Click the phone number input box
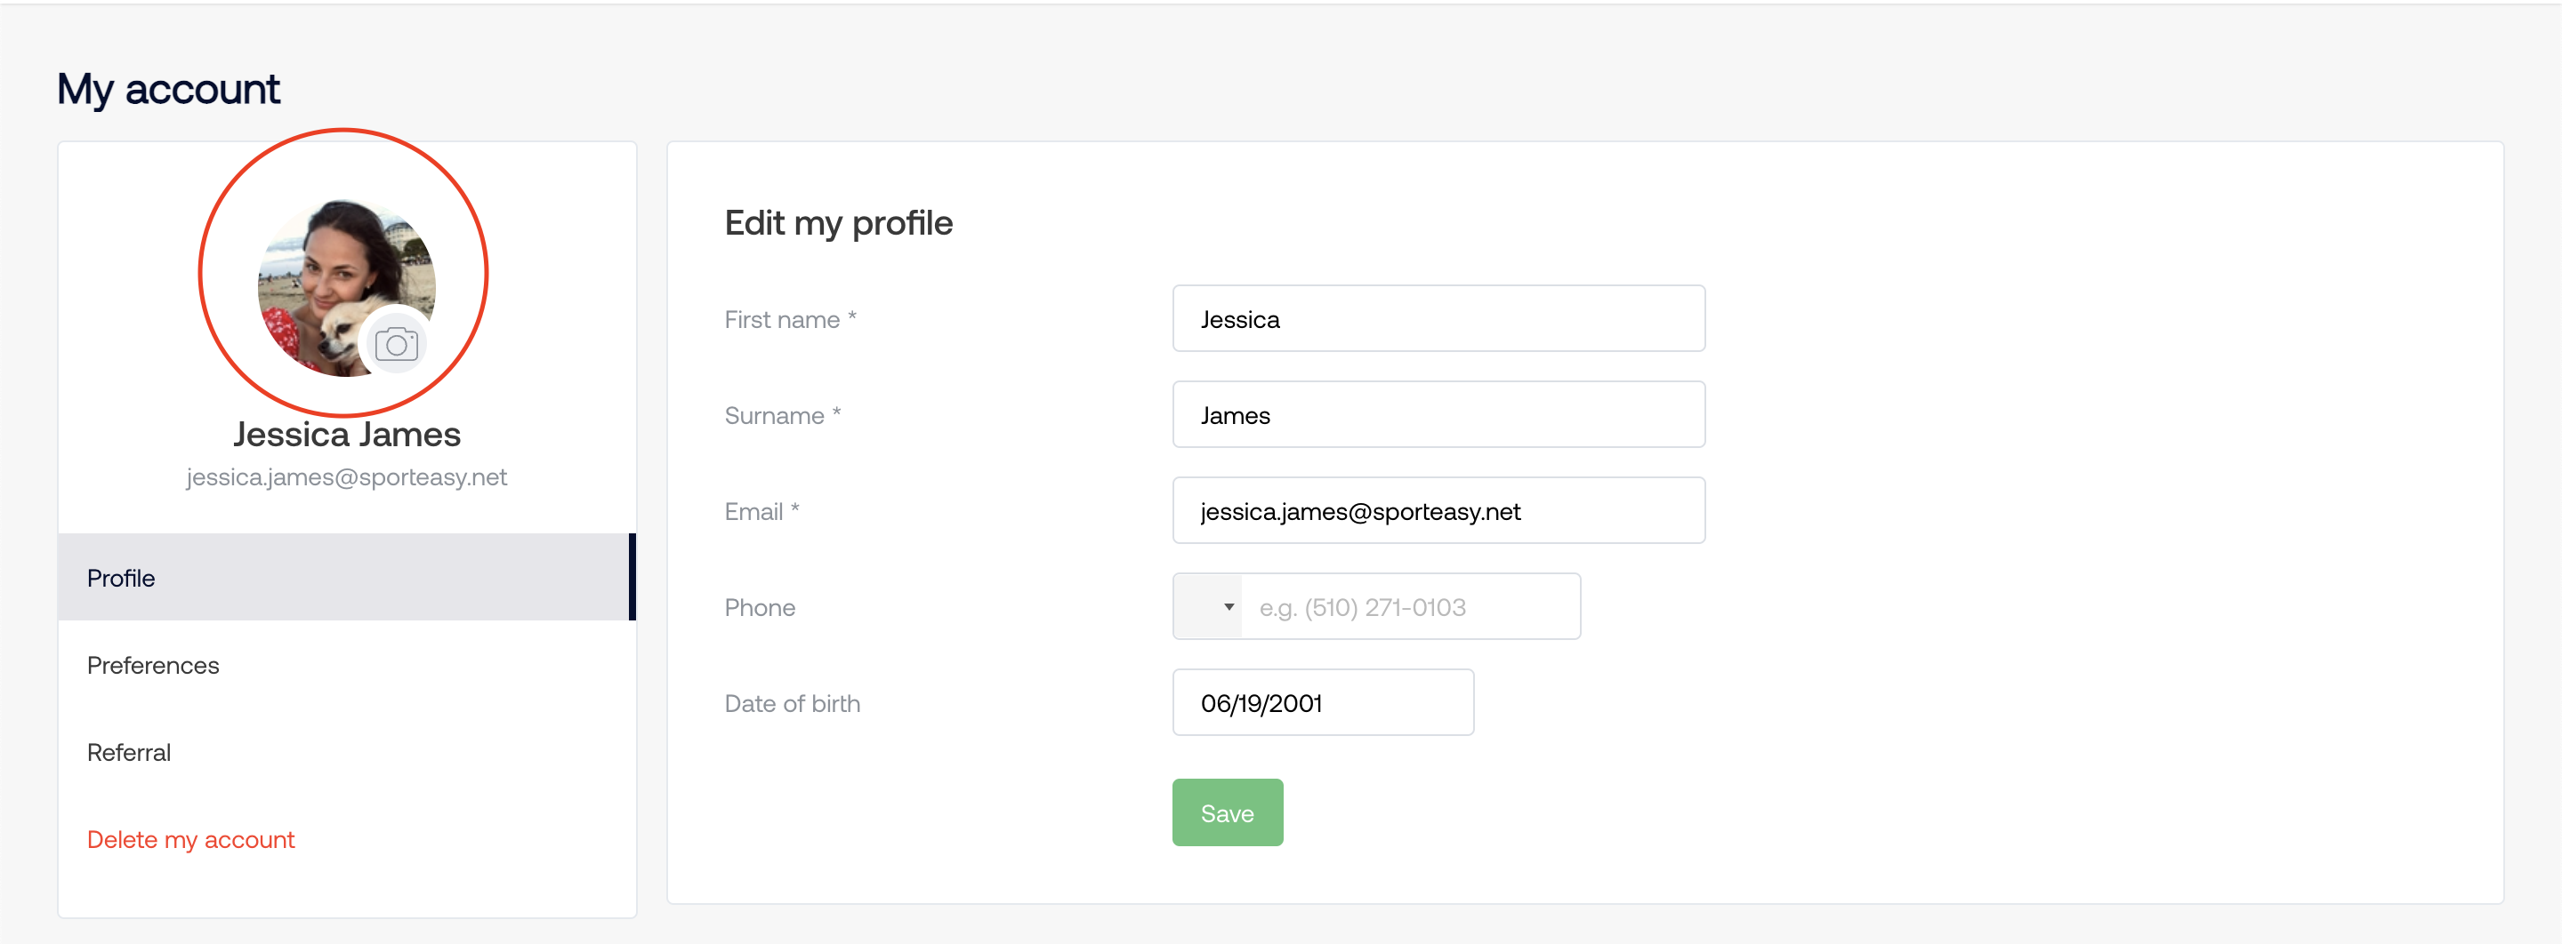This screenshot has height=944, width=2562. coord(1410,606)
